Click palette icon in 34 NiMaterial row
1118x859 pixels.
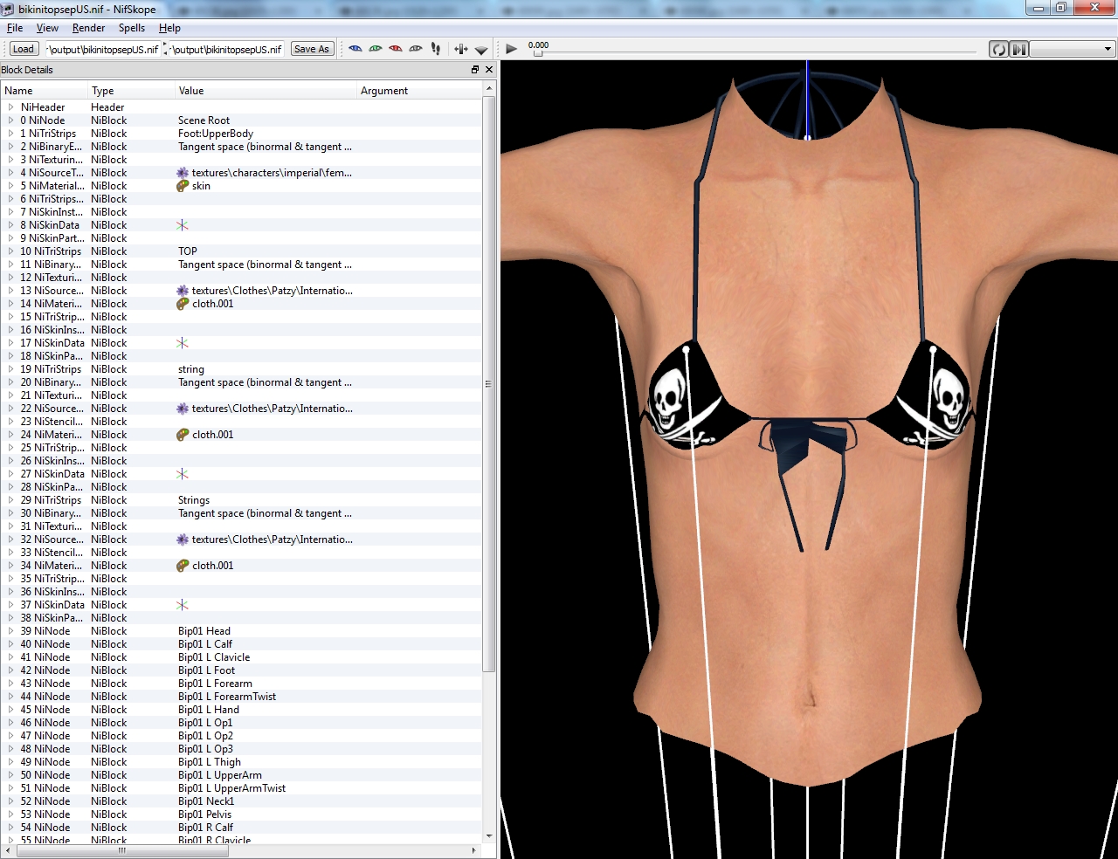tap(183, 566)
